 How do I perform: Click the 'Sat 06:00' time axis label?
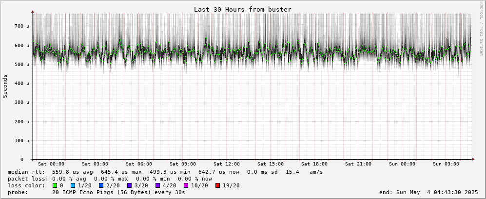(x=139, y=164)
